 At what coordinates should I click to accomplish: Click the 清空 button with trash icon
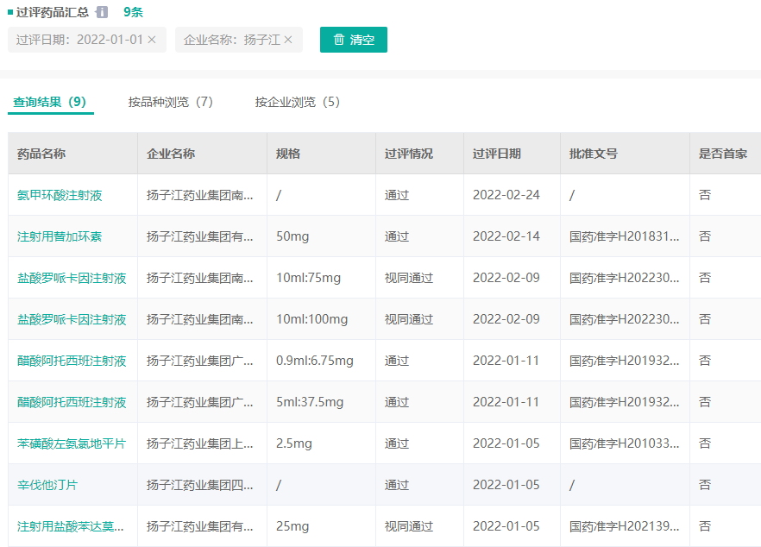(x=353, y=40)
